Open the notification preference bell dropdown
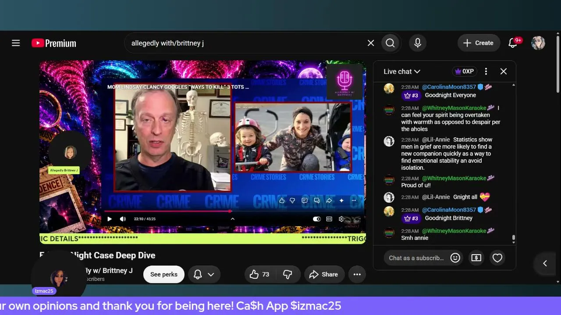 point(204,274)
